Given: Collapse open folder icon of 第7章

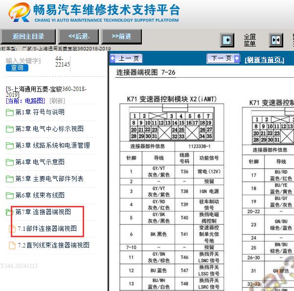Looking at the screenshot, I should coord(9,212).
